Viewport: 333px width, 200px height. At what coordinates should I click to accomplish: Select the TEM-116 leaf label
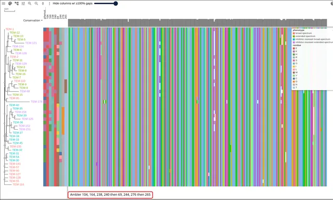pos(18,184)
